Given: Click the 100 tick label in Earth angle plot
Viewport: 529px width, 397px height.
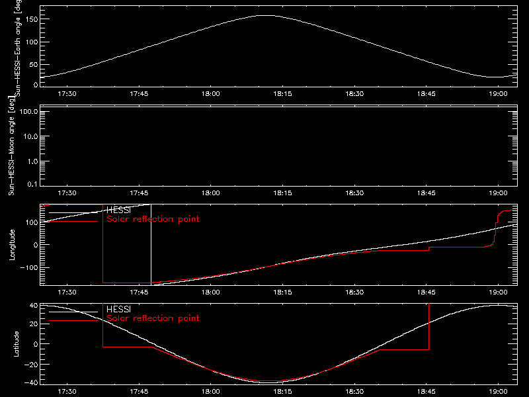Looking at the screenshot, I should click(31, 42).
